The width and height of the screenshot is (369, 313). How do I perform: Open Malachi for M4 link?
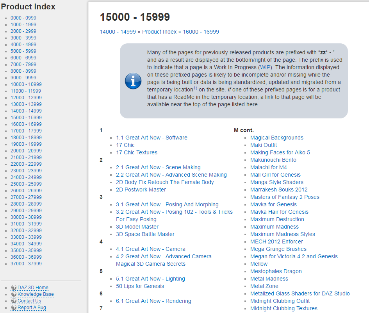point(269,167)
